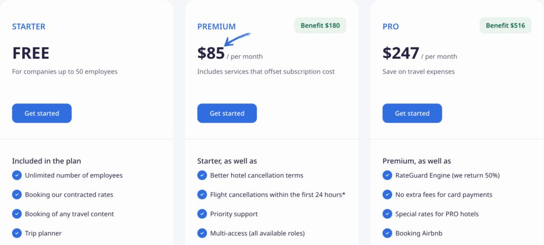
Task: Select the STARTER plan heading
Action: coord(29,27)
